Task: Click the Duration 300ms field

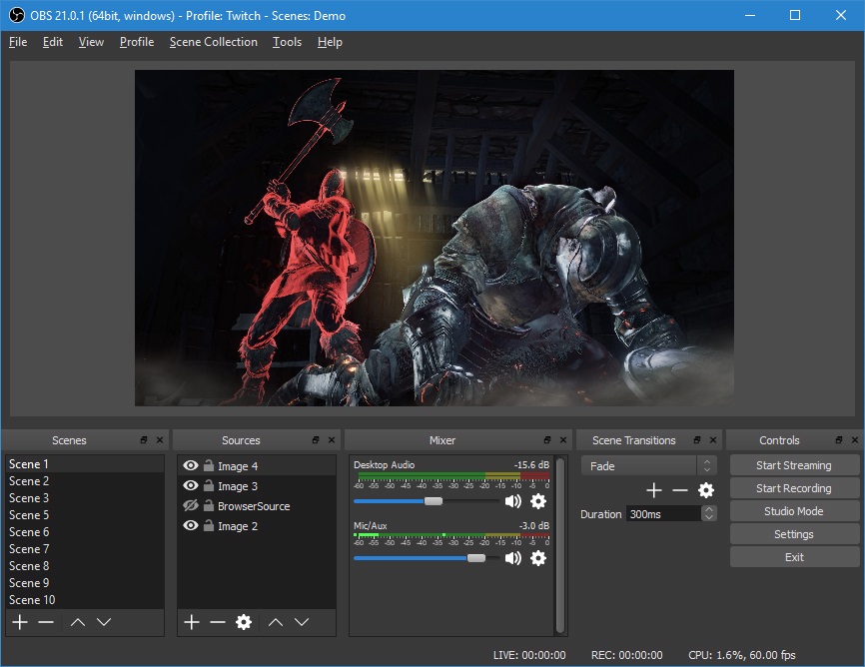Action: [x=663, y=513]
